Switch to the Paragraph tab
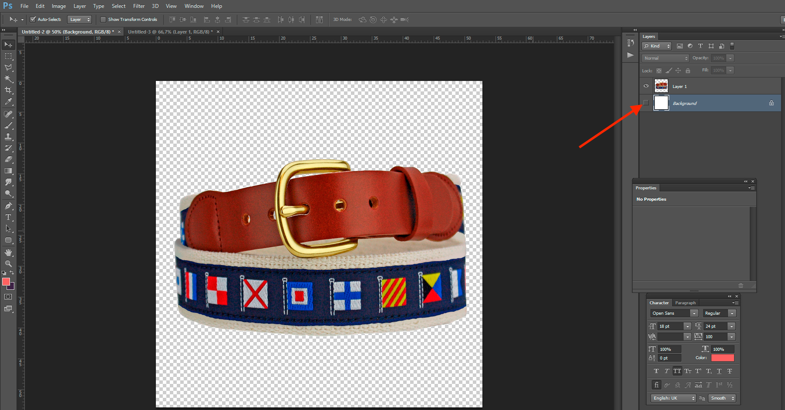The height and width of the screenshot is (410, 785). (x=685, y=303)
